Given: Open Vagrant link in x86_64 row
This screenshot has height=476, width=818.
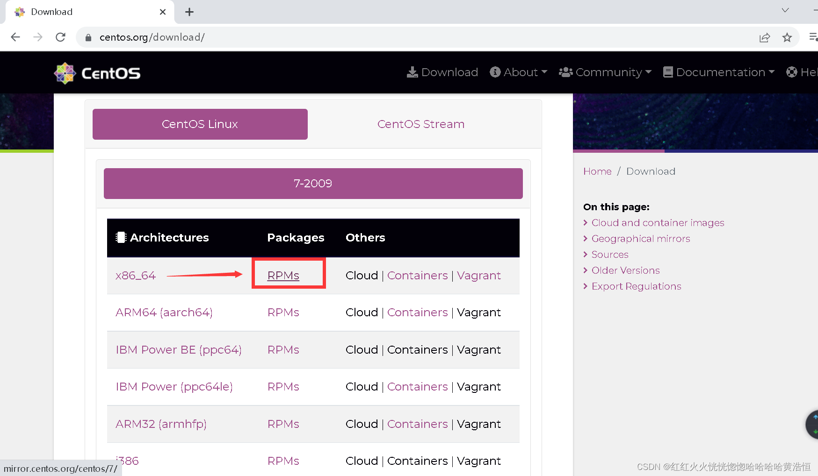Looking at the screenshot, I should coord(479,276).
